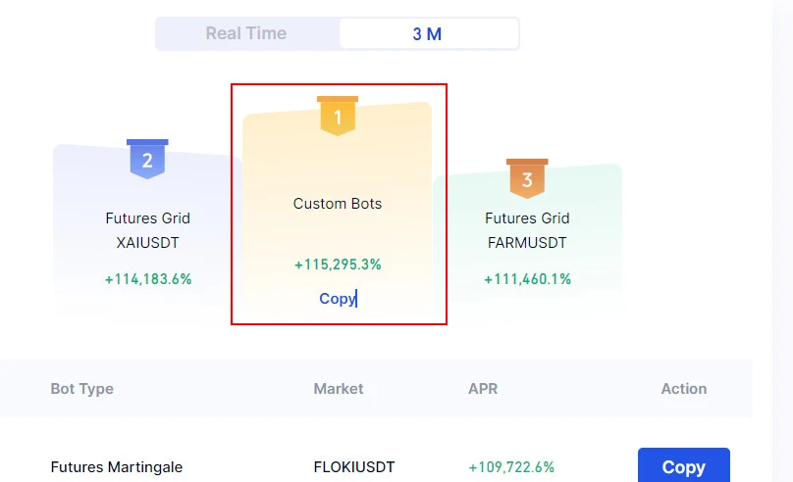Select the Futures Martingale row label
This screenshot has width=793, height=482.
coord(117,467)
